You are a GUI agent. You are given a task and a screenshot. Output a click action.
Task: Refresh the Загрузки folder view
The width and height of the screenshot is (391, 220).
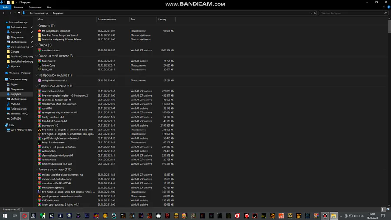(x=315, y=13)
